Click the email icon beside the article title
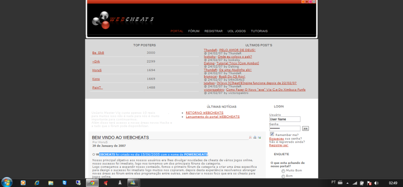403x187 pixels. click(259, 137)
